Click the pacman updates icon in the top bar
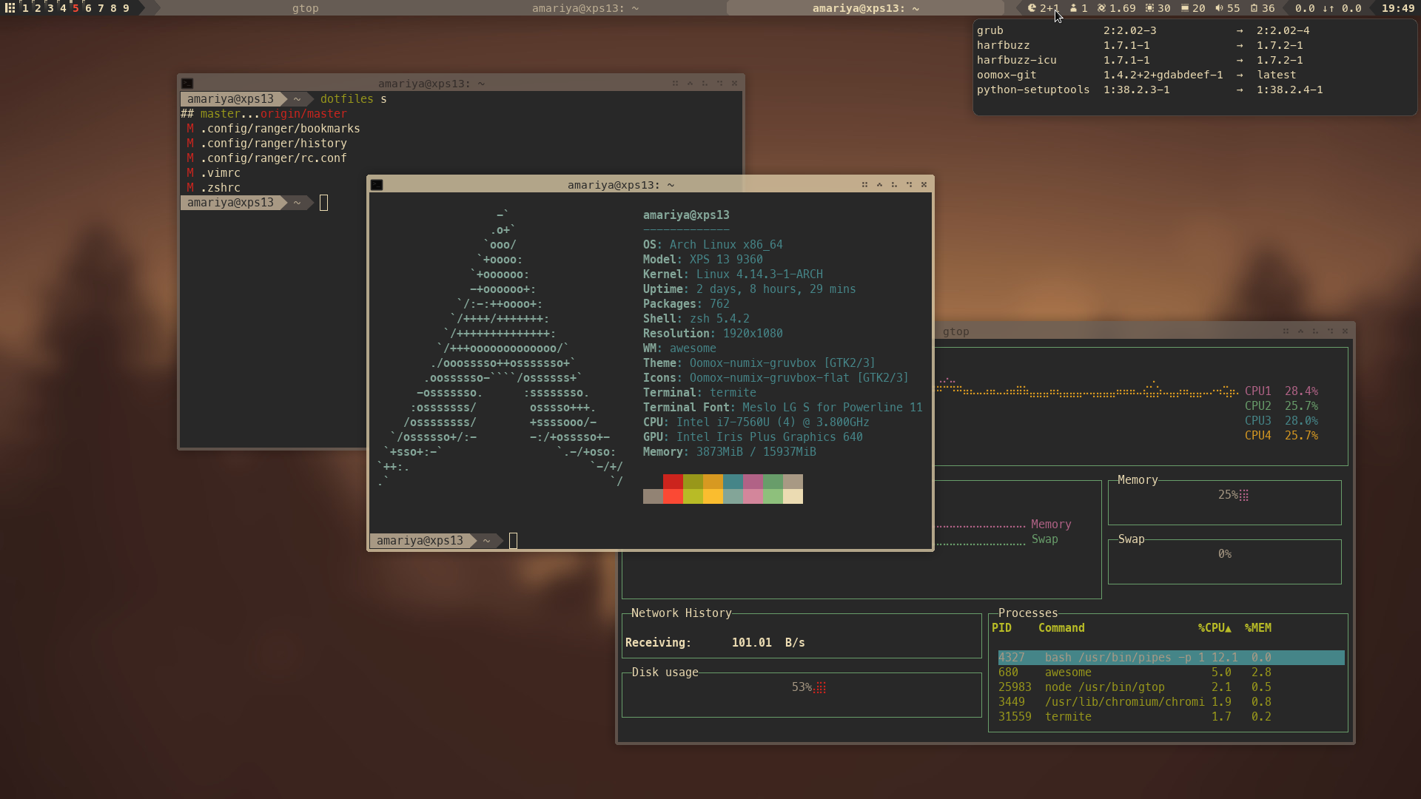This screenshot has width=1421, height=799. [1032, 8]
